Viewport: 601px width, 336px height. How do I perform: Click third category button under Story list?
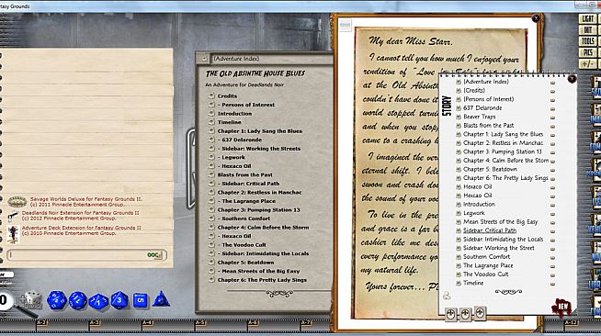(480, 313)
